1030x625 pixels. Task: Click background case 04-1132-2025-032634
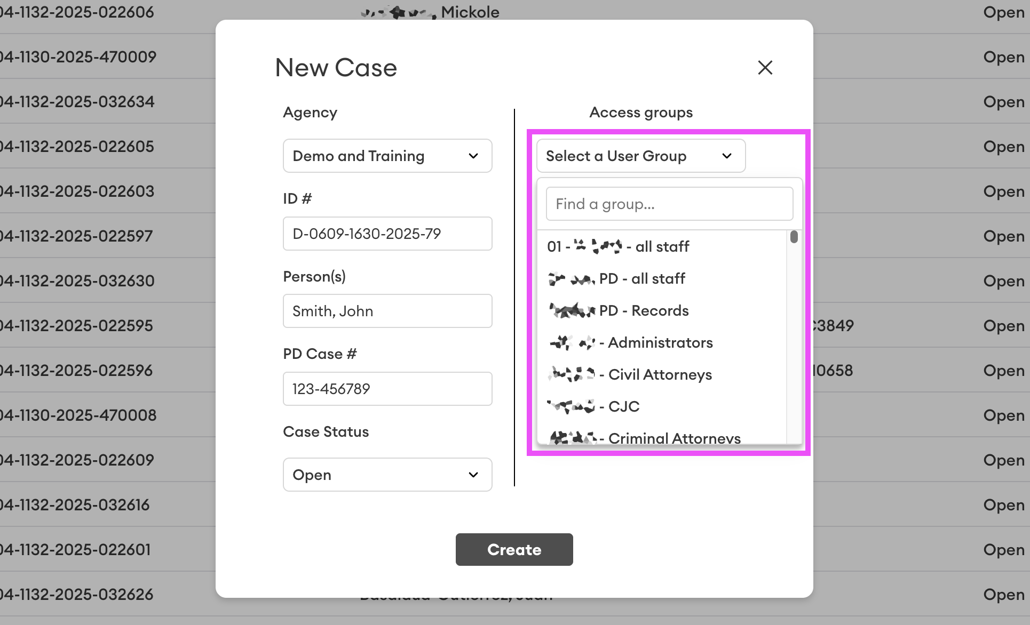tap(77, 101)
